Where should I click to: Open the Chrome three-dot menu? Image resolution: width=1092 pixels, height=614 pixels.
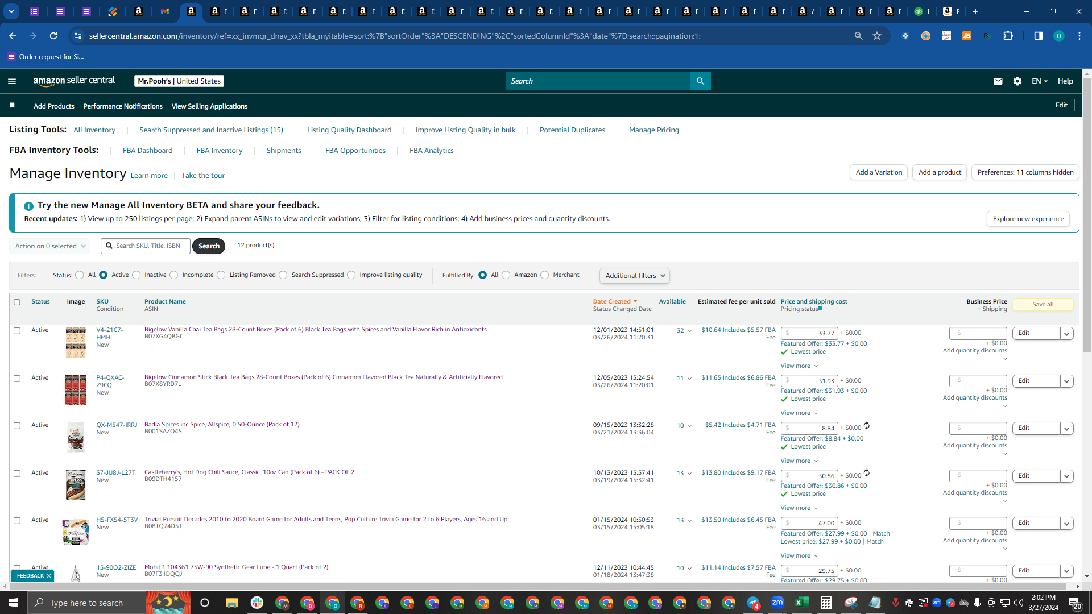(x=1079, y=36)
